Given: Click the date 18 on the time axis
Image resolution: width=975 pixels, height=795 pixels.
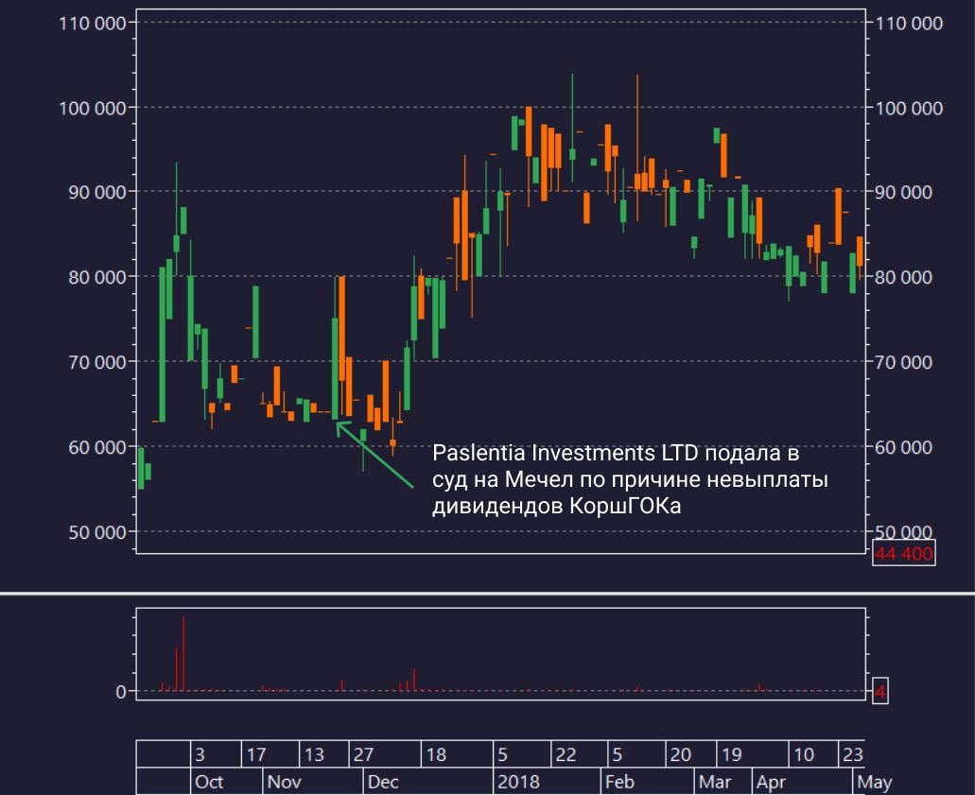Looking at the screenshot, I should 436,754.
